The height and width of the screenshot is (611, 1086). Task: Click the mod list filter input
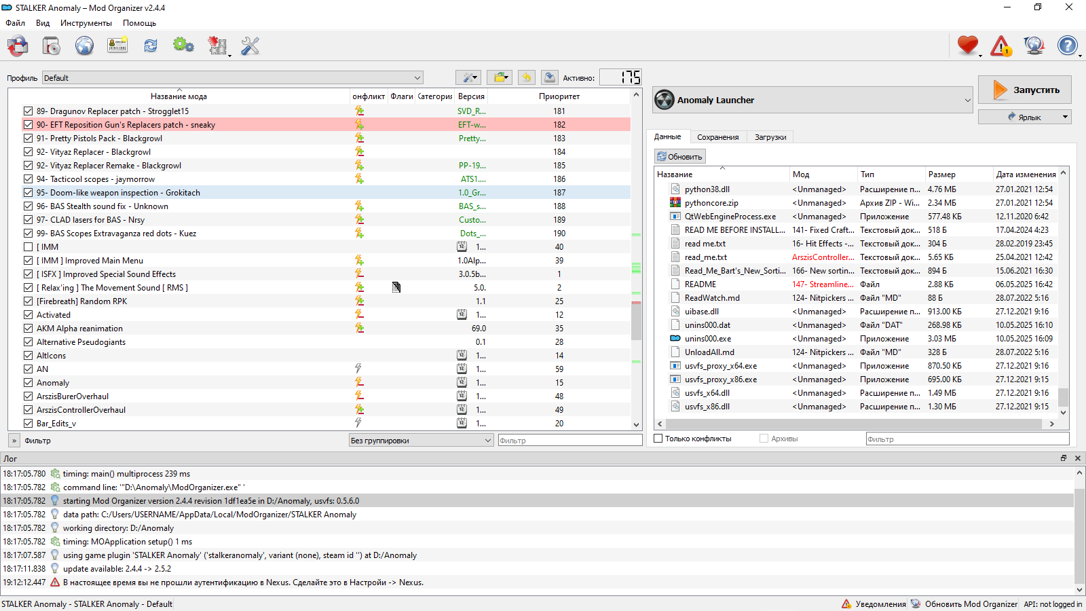[570, 440]
